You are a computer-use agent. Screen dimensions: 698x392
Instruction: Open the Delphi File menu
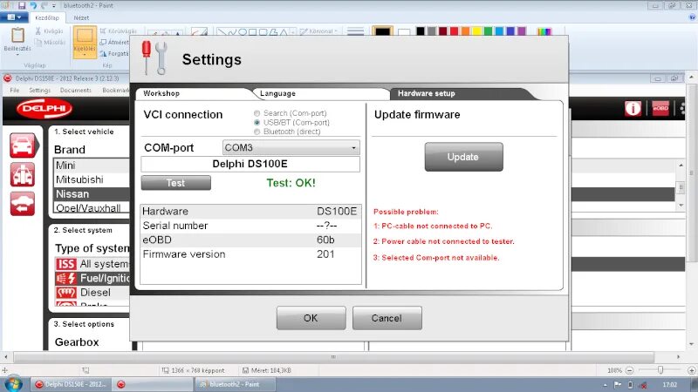coord(15,91)
